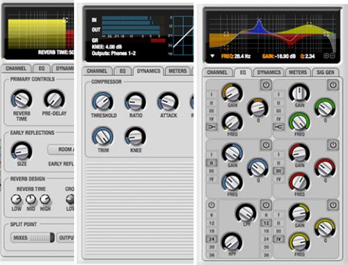
Task: Click the ROOM early reflections button
Action: coord(61,150)
